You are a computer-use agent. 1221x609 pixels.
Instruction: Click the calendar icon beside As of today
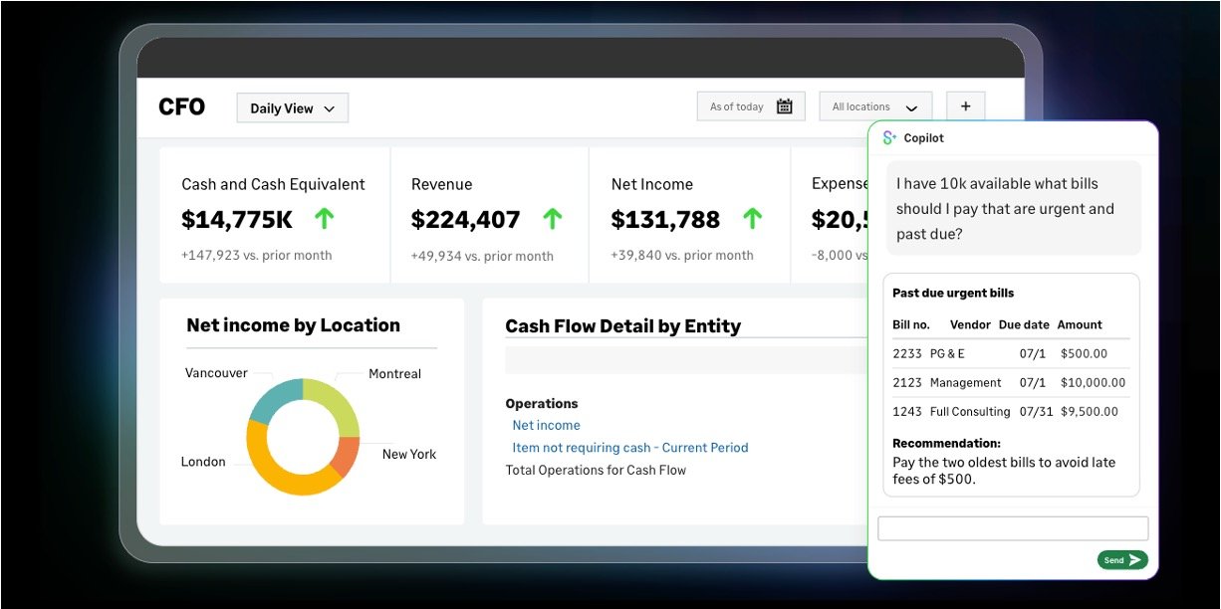[784, 106]
